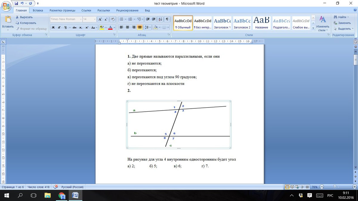358x201 pixels.
Task: Open the Office button menu
Action: coord(6,6)
